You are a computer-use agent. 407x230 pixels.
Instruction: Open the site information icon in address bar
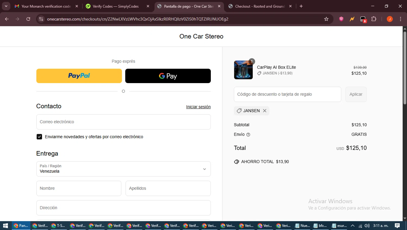(x=41, y=19)
